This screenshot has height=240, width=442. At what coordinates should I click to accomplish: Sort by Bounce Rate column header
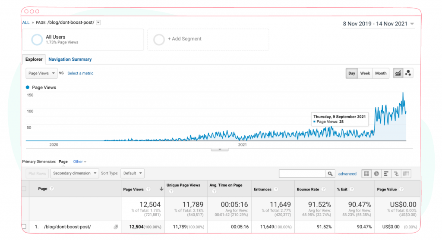[308, 189]
